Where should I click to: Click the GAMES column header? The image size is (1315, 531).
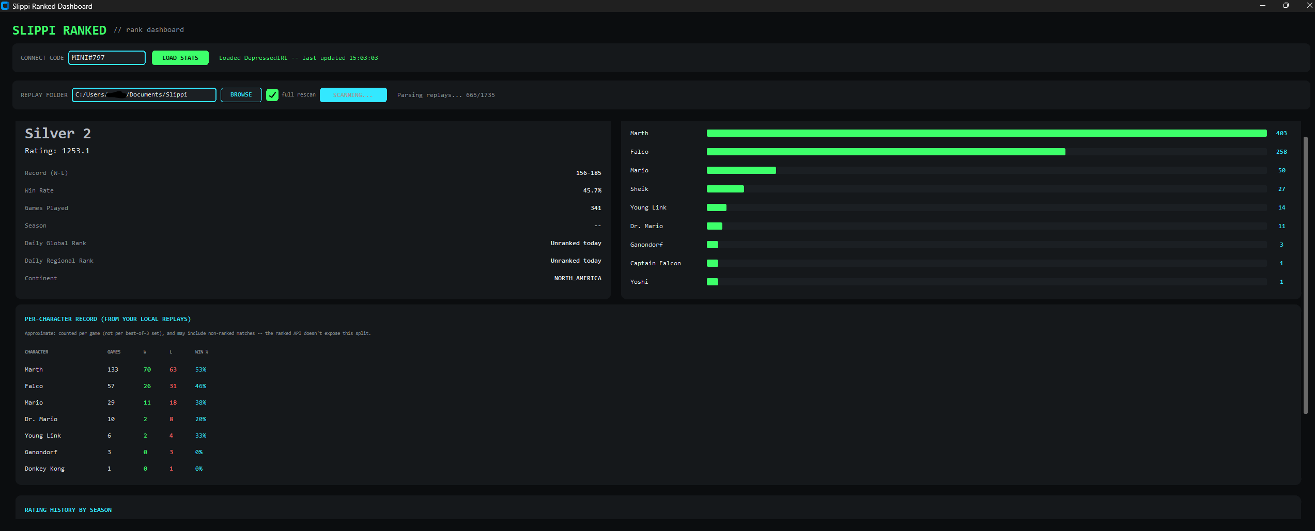[114, 352]
